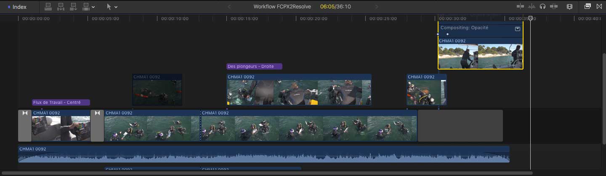Select the 'Flux de Travail - Centré' title clip
The width and height of the screenshot is (606, 176).
pos(61,102)
